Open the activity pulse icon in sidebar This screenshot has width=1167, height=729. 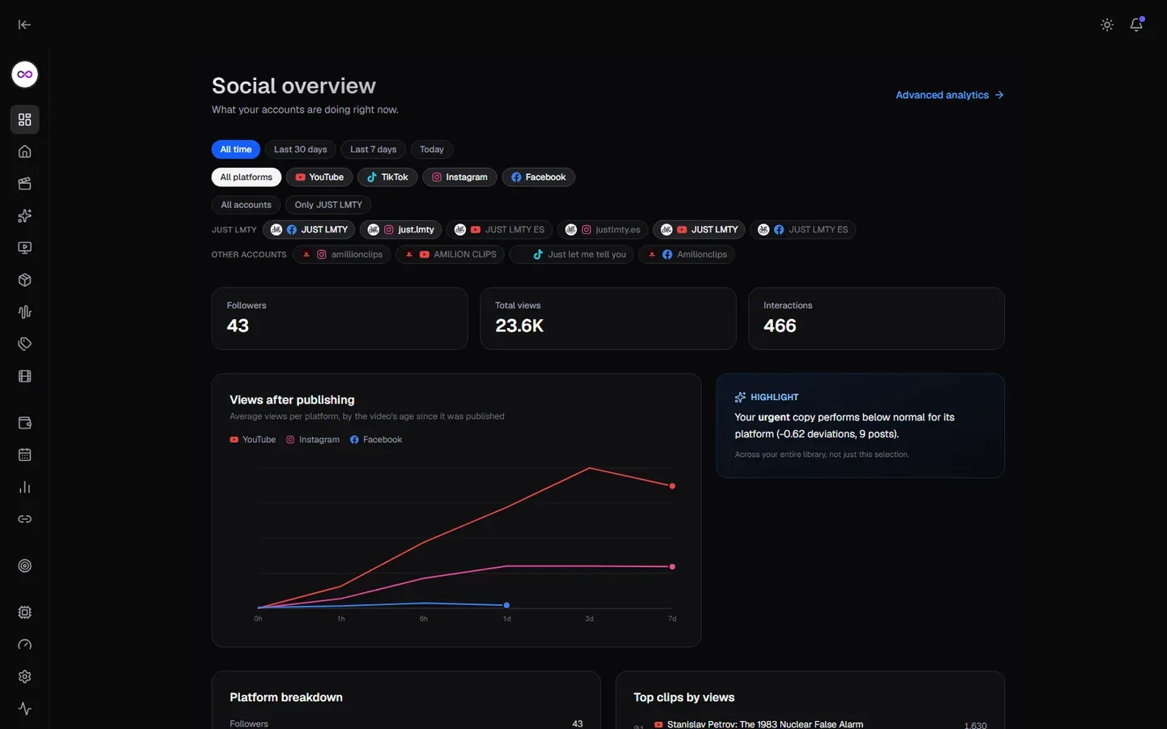(25, 709)
